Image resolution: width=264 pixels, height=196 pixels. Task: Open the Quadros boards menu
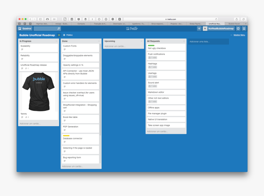point(25,28)
